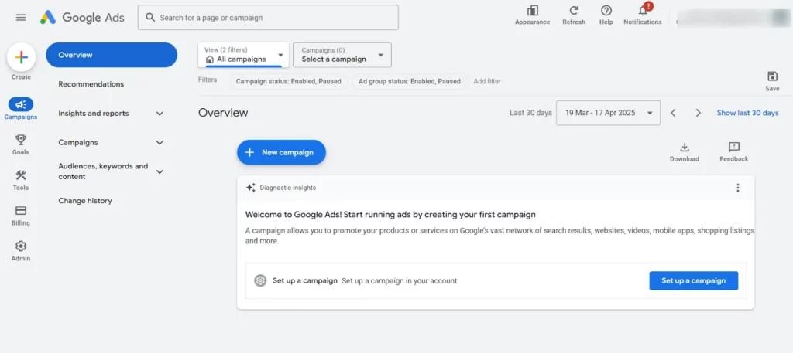Click the Add filter option

click(x=487, y=81)
